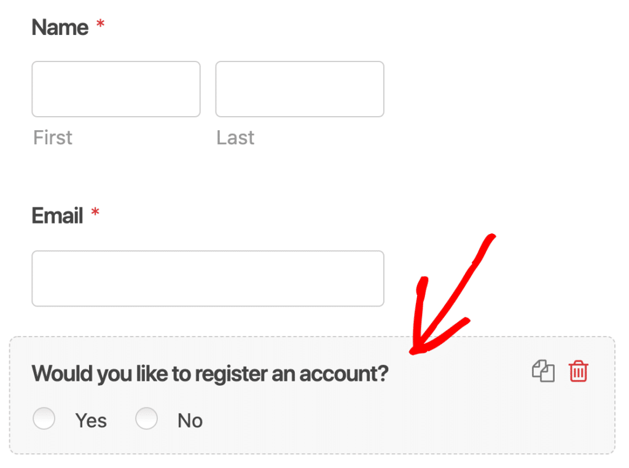Click the Last sublabel under the name box
Screen dimensions: 629x468
pos(235,137)
